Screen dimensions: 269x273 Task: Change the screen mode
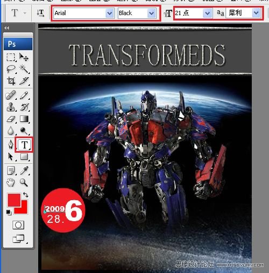click(18, 239)
